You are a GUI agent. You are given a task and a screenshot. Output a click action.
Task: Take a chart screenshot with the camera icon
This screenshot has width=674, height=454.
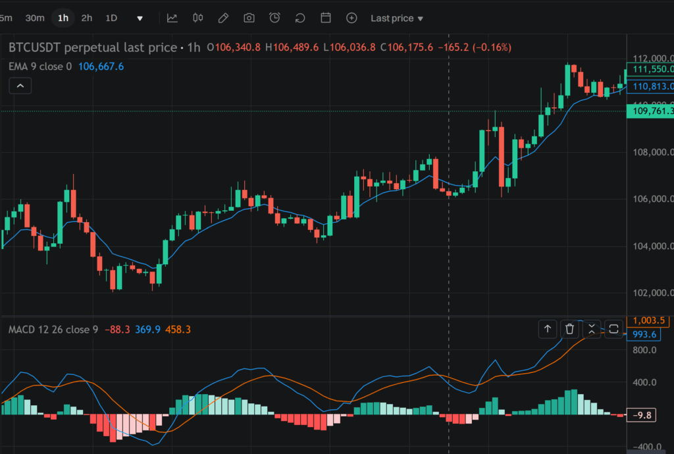(x=249, y=18)
